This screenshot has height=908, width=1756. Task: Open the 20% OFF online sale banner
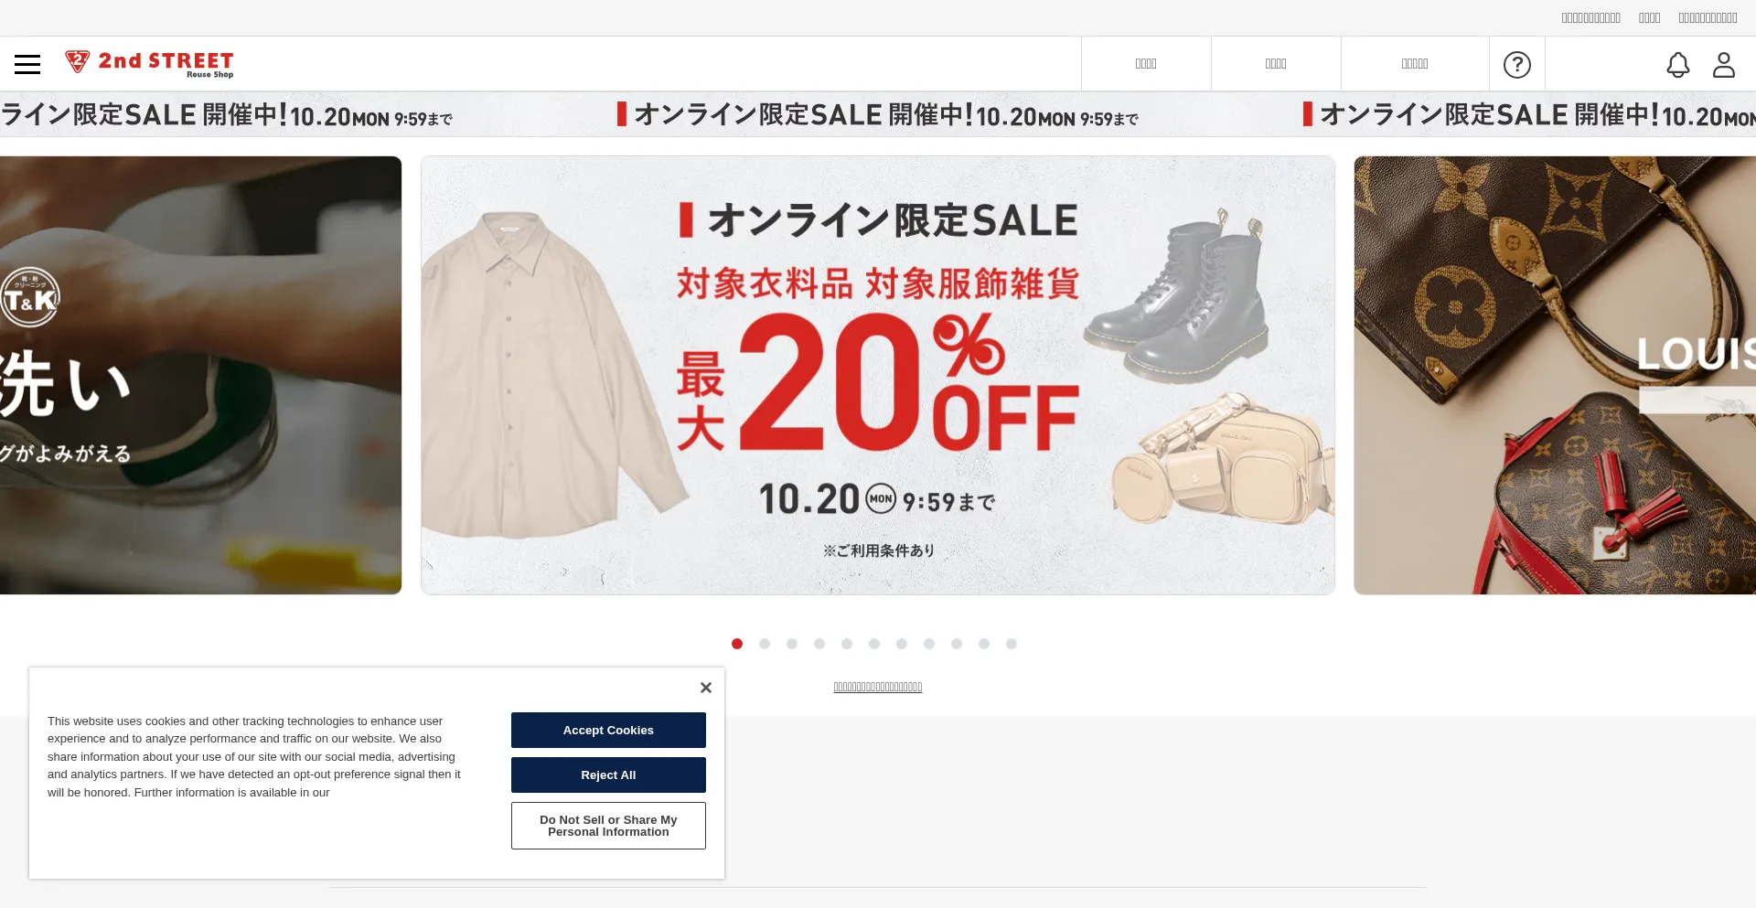click(x=878, y=375)
